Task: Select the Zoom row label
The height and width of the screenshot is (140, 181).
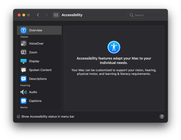Action: pyautogui.click(x=33, y=52)
